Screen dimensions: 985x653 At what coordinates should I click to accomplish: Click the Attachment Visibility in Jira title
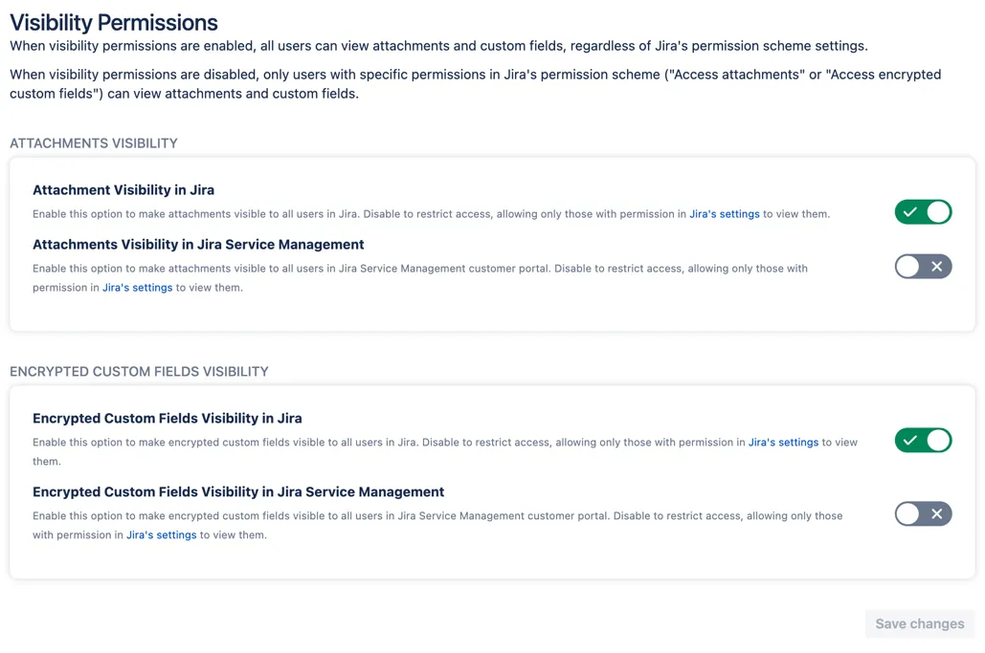pyautogui.click(x=123, y=190)
